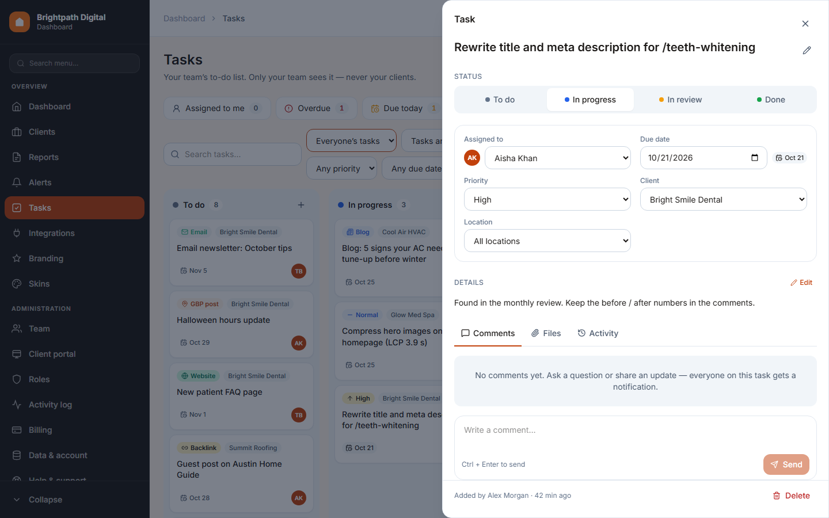Open the Skins page
The width and height of the screenshot is (829, 518).
click(x=74, y=284)
